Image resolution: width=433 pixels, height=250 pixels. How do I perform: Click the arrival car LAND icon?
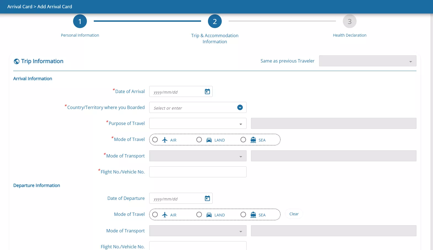pyautogui.click(x=209, y=140)
